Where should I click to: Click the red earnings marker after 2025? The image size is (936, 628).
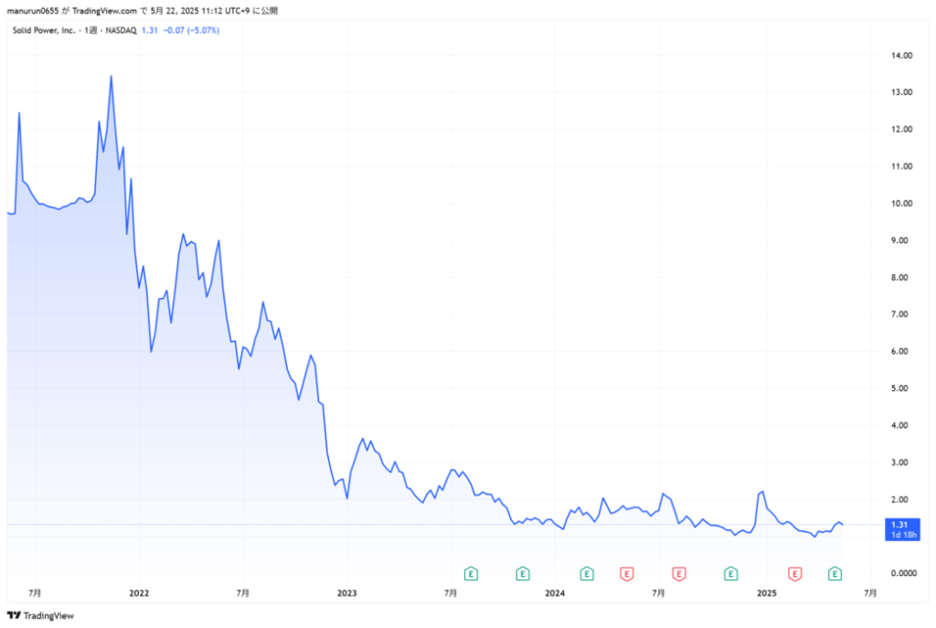click(794, 574)
